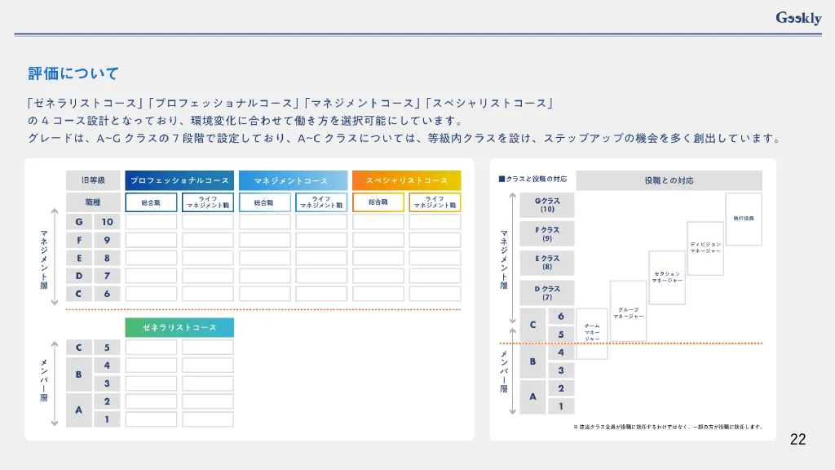835x470 pixels.
Task: Click the ディビジョンマネージャー box
Action: pyautogui.click(x=705, y=248)
